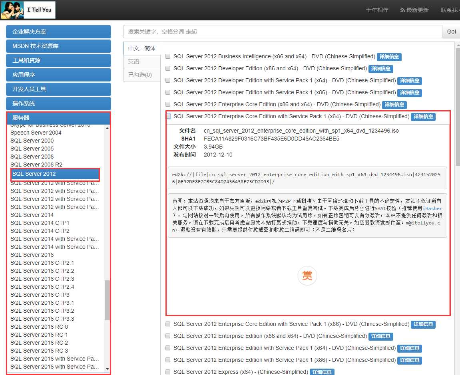Check Developer Edition with Service Pack 1 (x64)
Screen dimensions: 460x375
[168, 80]
